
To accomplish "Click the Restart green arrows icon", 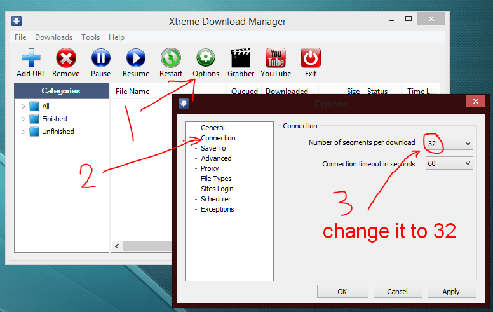I will tap(171, 58).
